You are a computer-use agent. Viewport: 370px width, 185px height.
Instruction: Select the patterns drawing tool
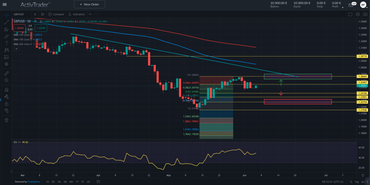click(6, 50)
